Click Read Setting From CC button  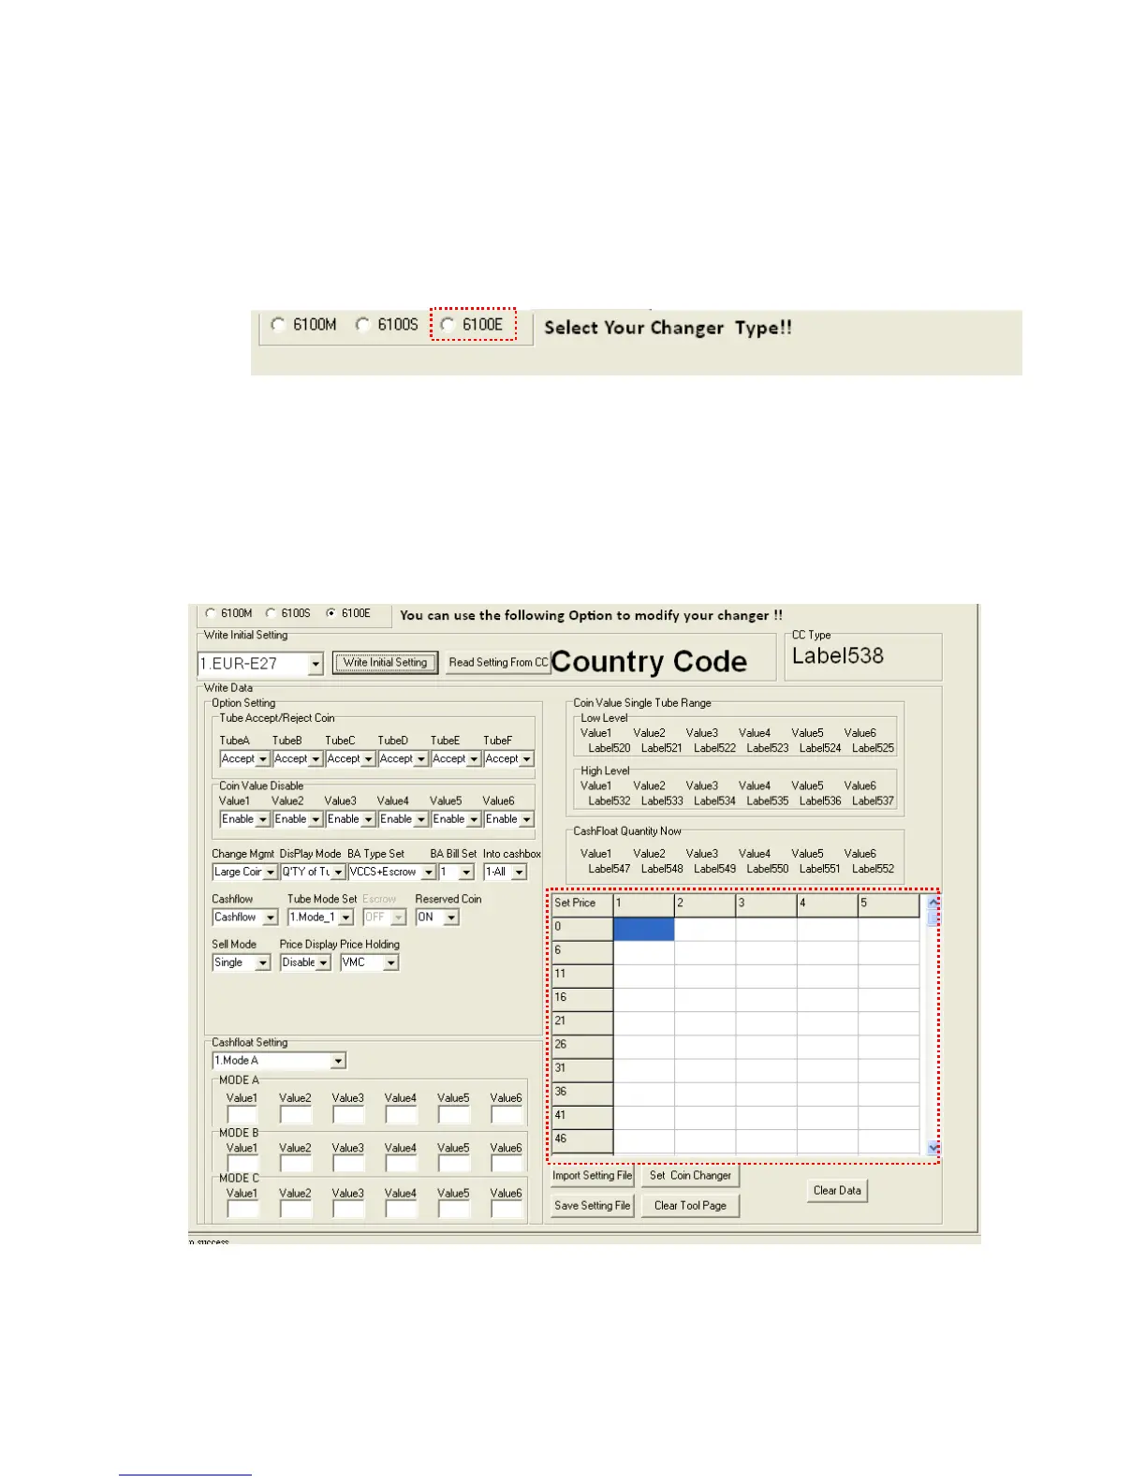[497, 662]
